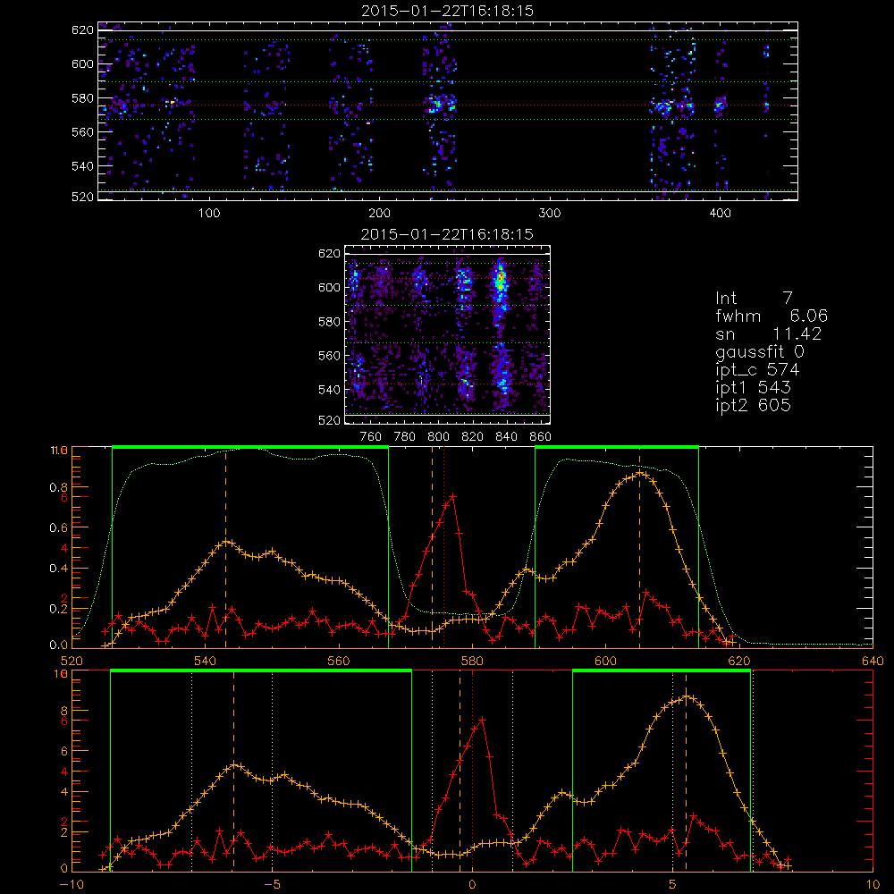Click x-axis label 640 on the profile plot

[x=873, y=661]
